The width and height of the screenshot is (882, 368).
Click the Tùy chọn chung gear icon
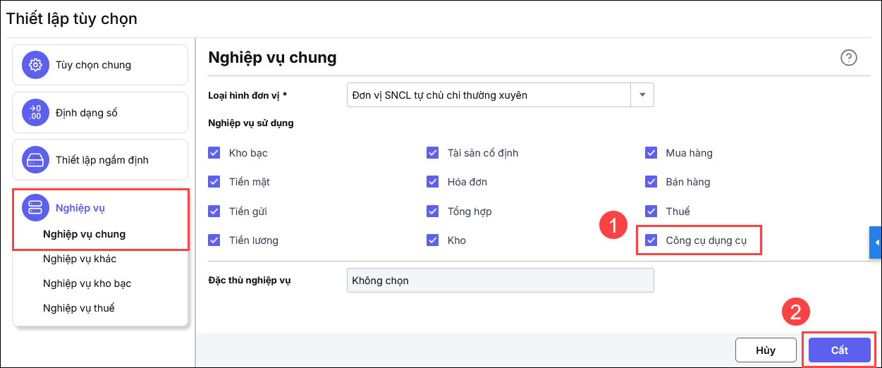(35, 65)
